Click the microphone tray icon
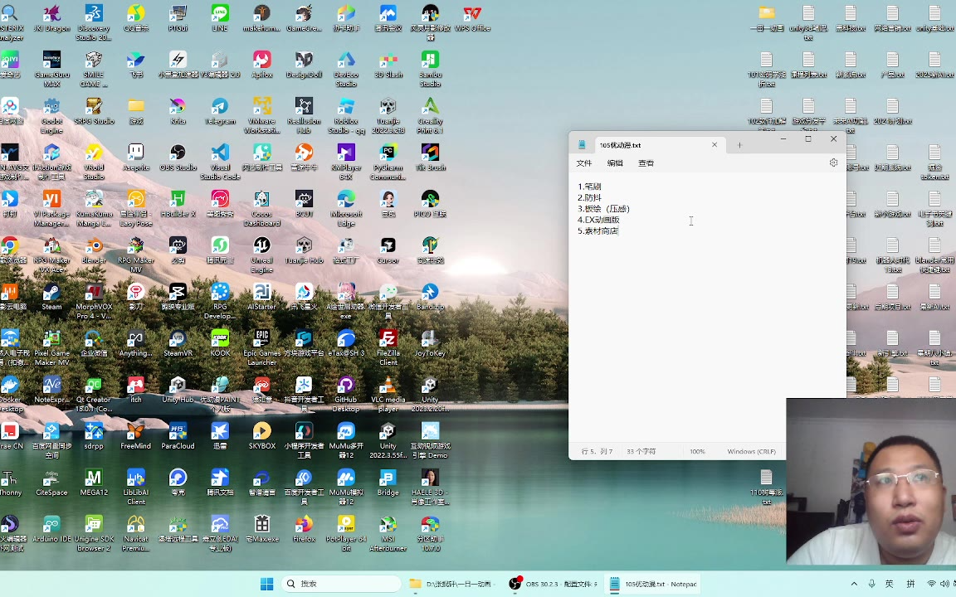 (x=872, y=584)
